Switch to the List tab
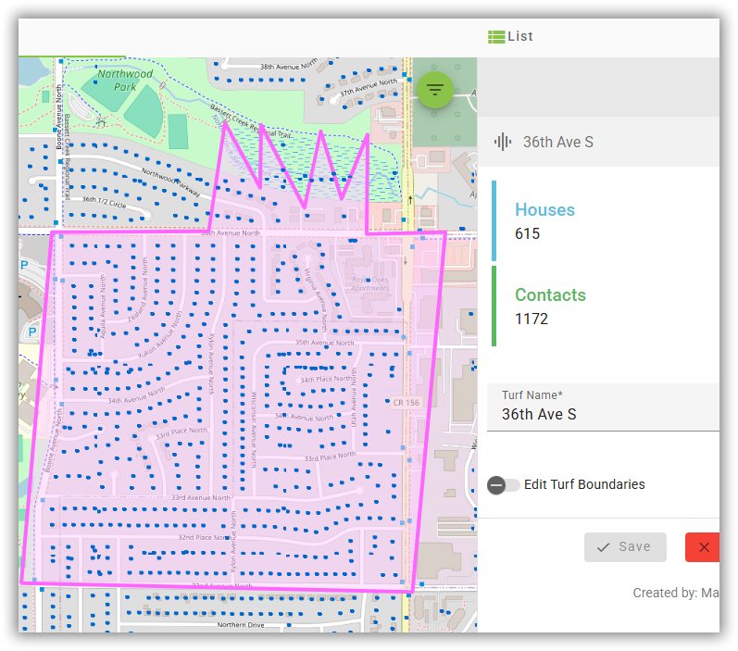This screenshot has width=738, height=651. pyautogui.click(x=511, y=37)
